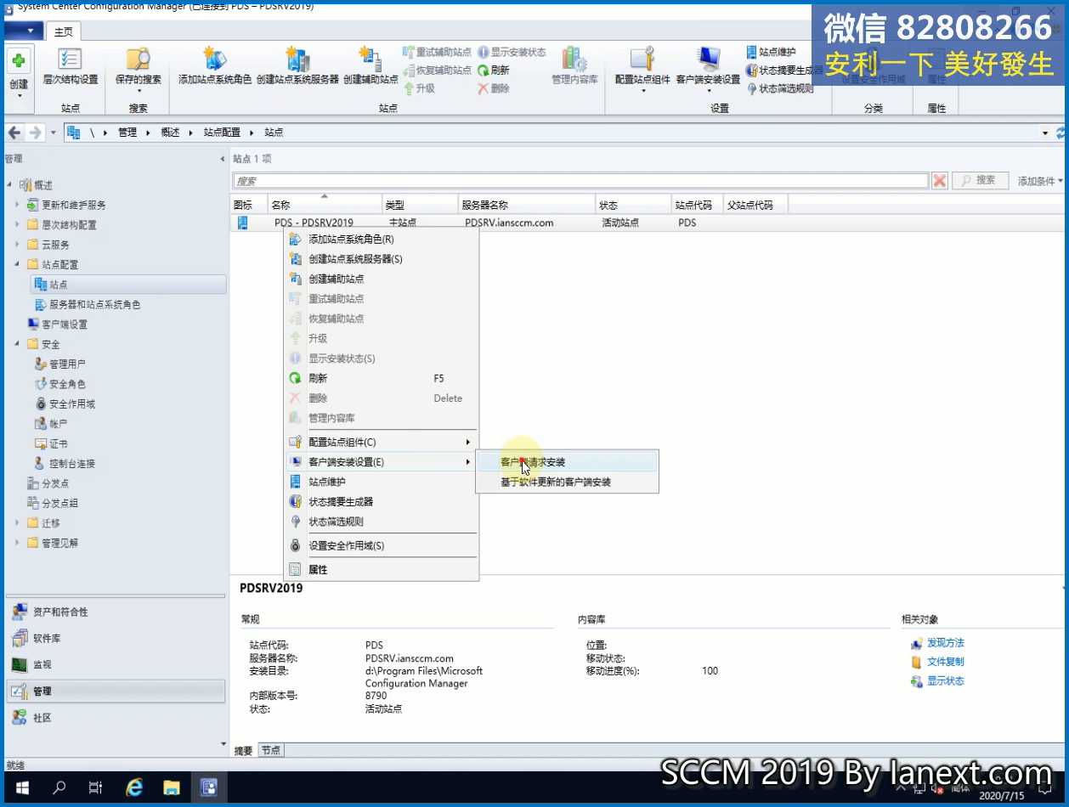Select 控制台连接 in the tree
The width and height of the screenshot is (1069, 807).
tap(65, 463)
